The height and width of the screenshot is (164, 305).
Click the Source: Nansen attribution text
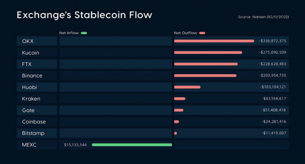263,17
